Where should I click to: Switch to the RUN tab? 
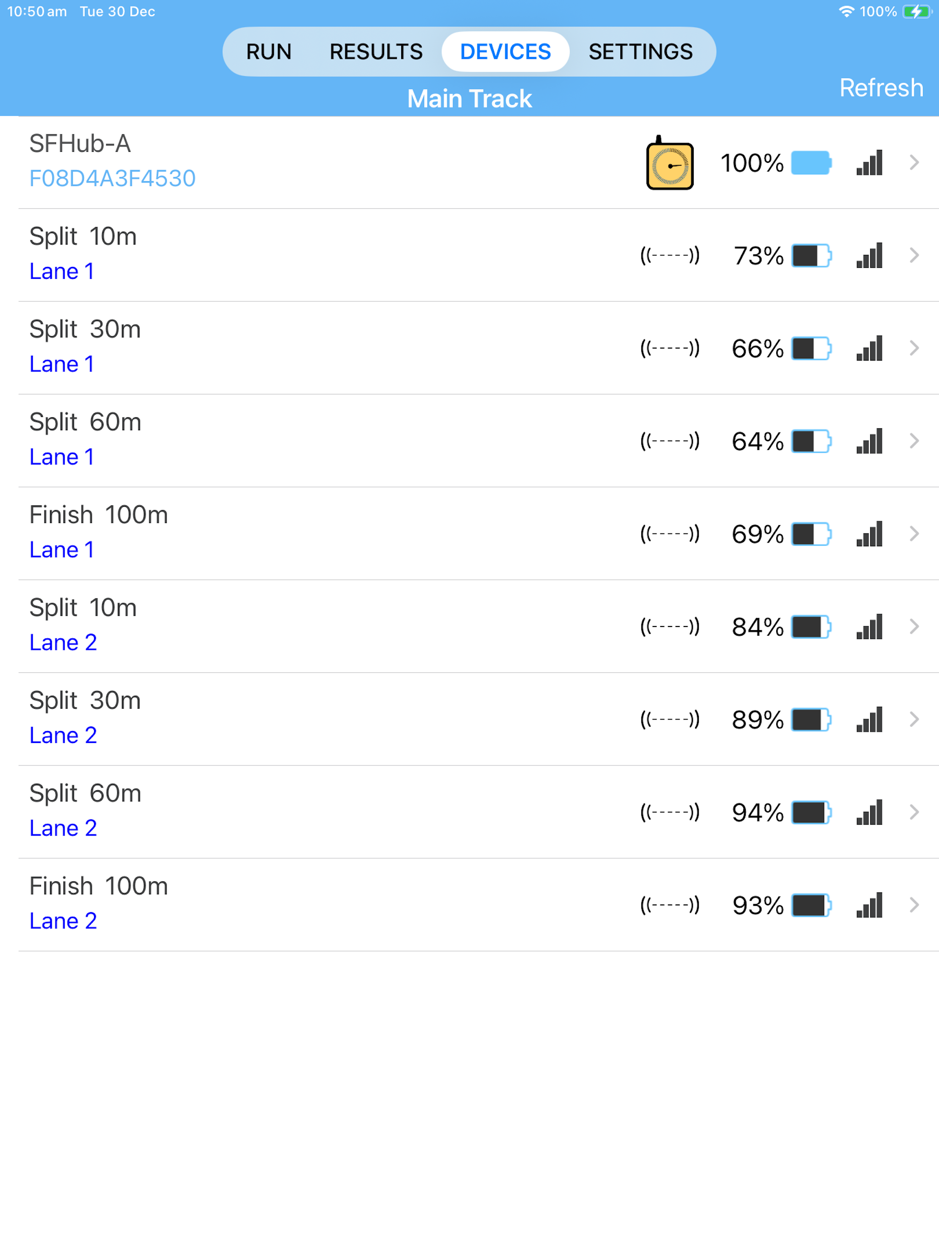pyautogui.click(x=268, y=51)
